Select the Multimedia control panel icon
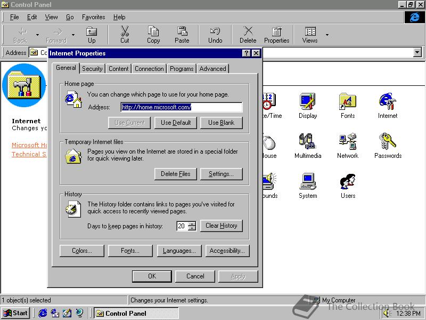The width and height of the screenshot is (426, 320). (308, 146)
